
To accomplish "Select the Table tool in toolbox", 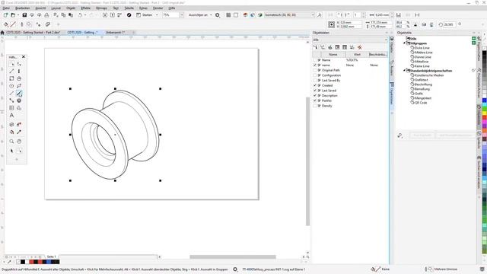I will tap(11, 108).
